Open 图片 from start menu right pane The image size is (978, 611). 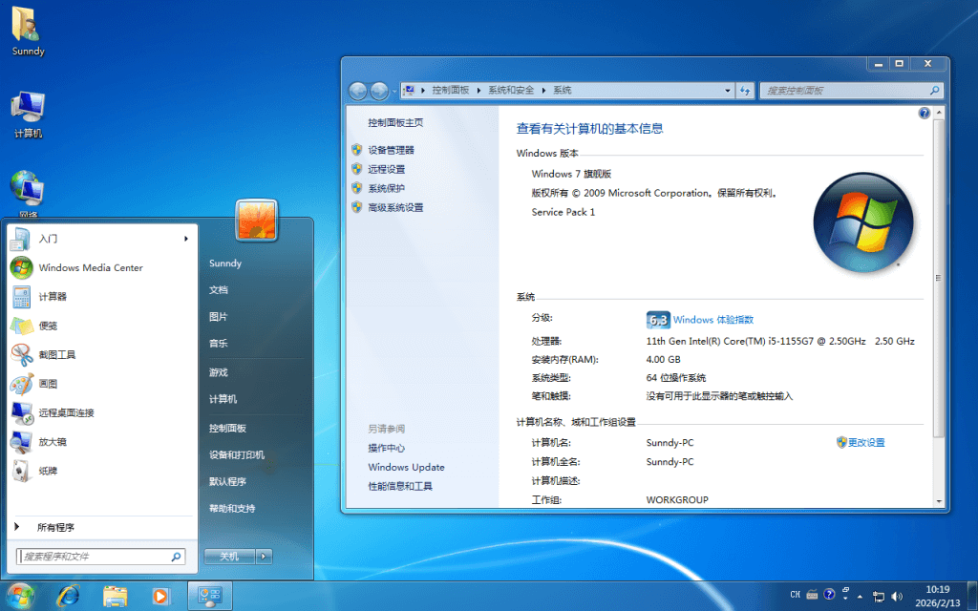[219, 317]
